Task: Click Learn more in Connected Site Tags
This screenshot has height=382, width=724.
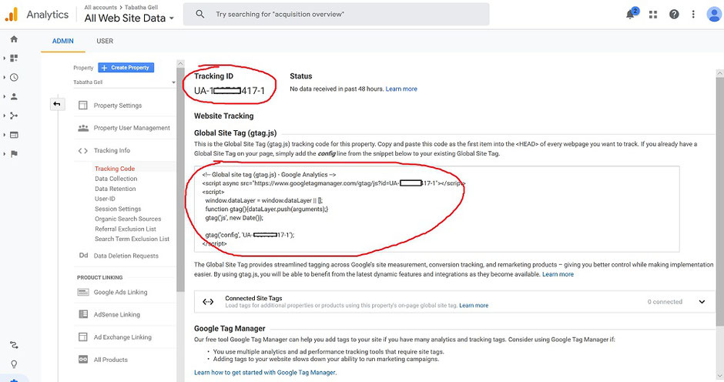Action: point(474,305)
